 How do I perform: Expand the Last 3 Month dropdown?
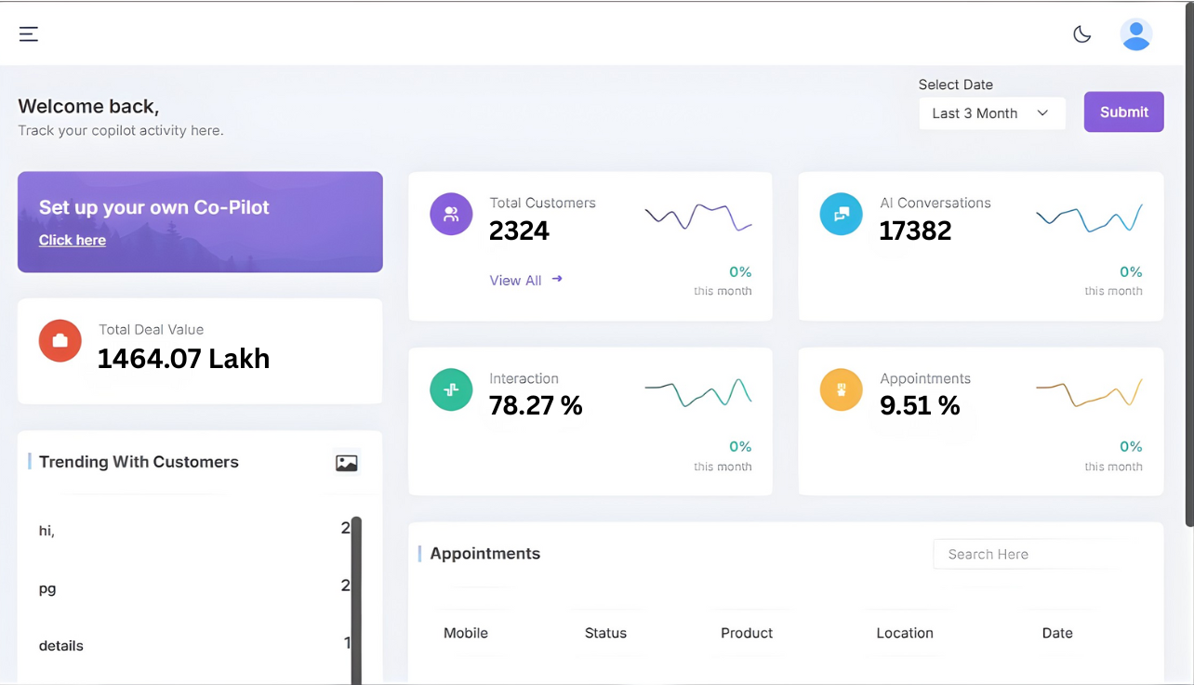[991, 113]
